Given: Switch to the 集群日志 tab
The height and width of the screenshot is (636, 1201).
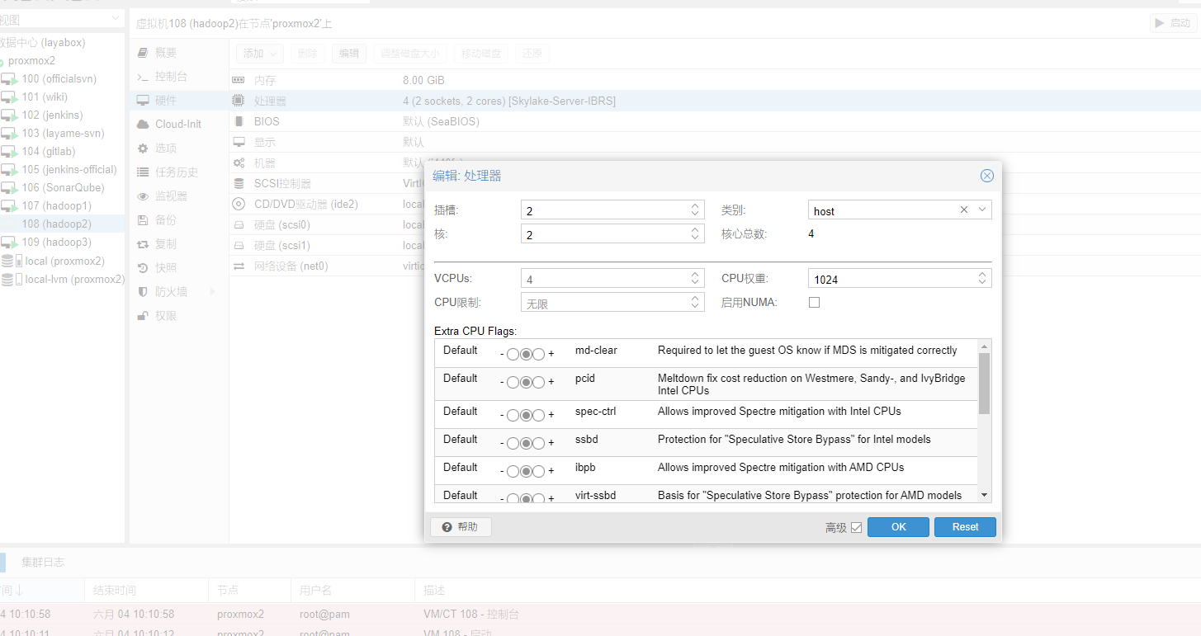Looking at the screenshot, I should [43, 563].
